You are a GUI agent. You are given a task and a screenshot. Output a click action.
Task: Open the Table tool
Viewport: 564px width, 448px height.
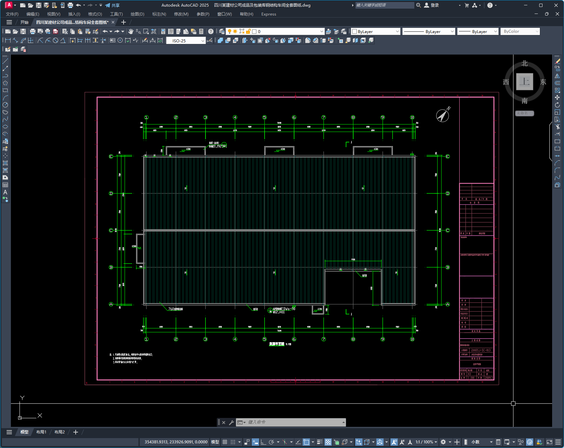[x=5, y=185]
